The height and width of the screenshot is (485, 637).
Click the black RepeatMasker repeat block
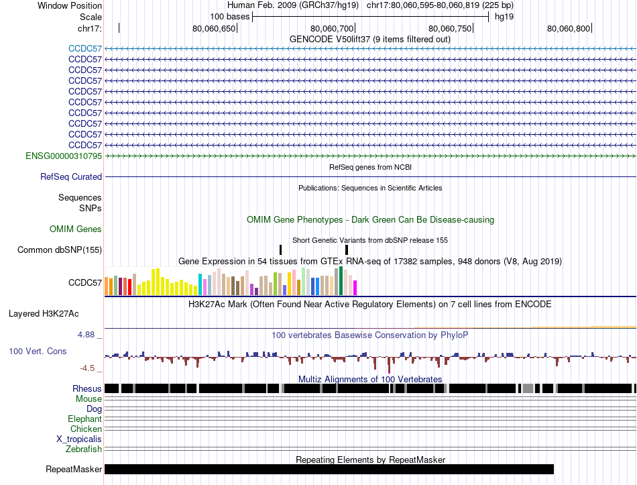point(329,469)
